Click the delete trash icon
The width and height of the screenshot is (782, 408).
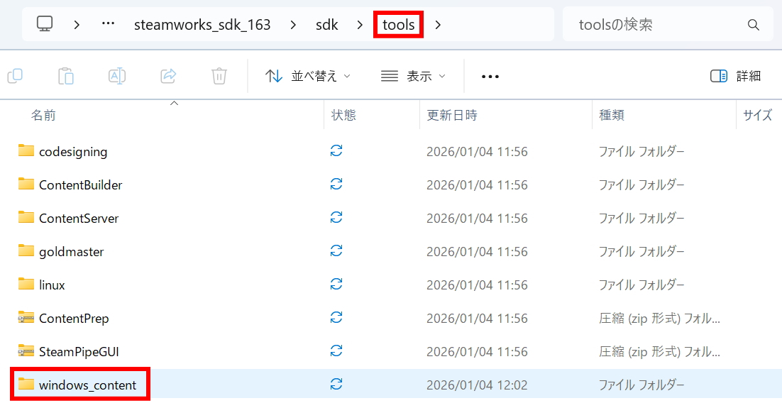[219, 76]
